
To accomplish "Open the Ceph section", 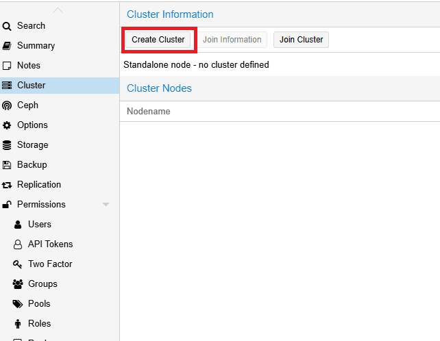I will [x=27, y=105].
